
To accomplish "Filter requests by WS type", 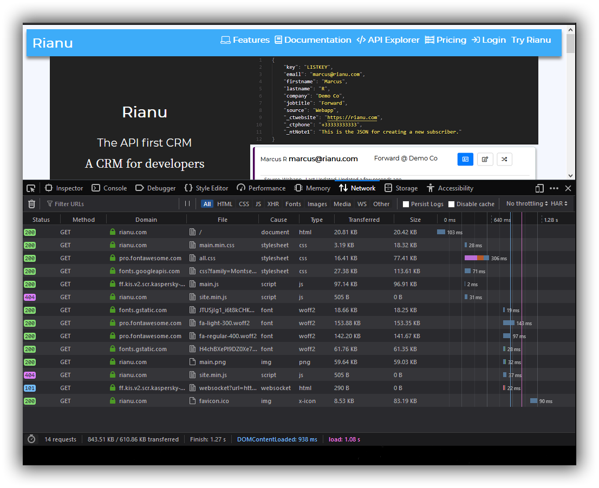I will point(362,204).
